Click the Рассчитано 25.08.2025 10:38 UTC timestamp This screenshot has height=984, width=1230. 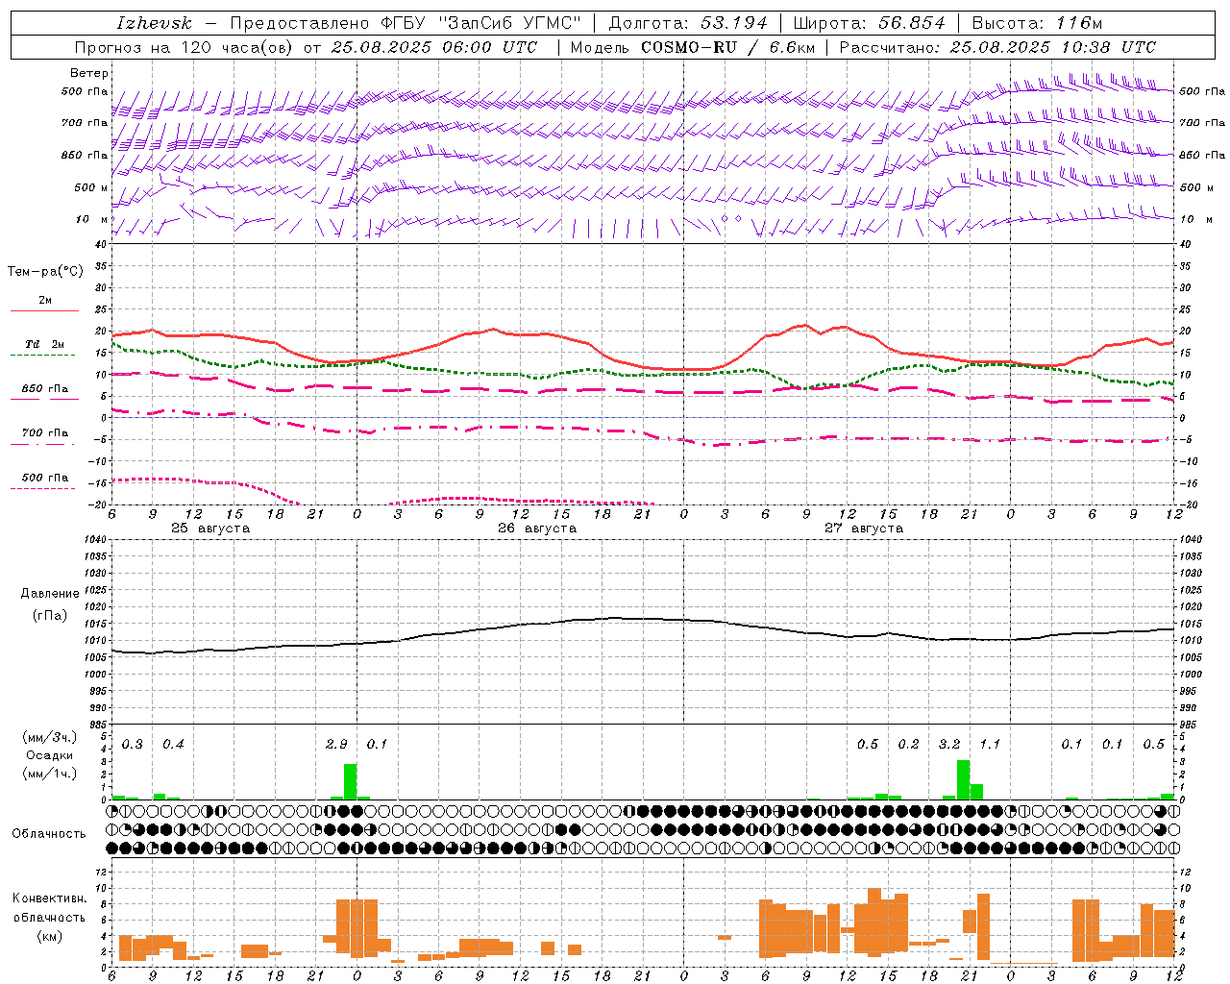pyautogui.click(x=997, y=47)
